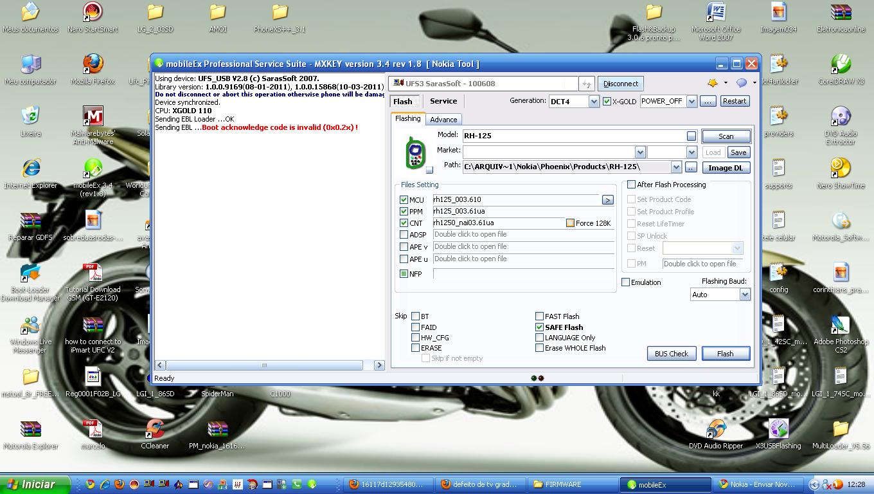Switch to the Service main tab
Image resolution: width=874 pixels, height=494 pixels.
tap(443, 101)
